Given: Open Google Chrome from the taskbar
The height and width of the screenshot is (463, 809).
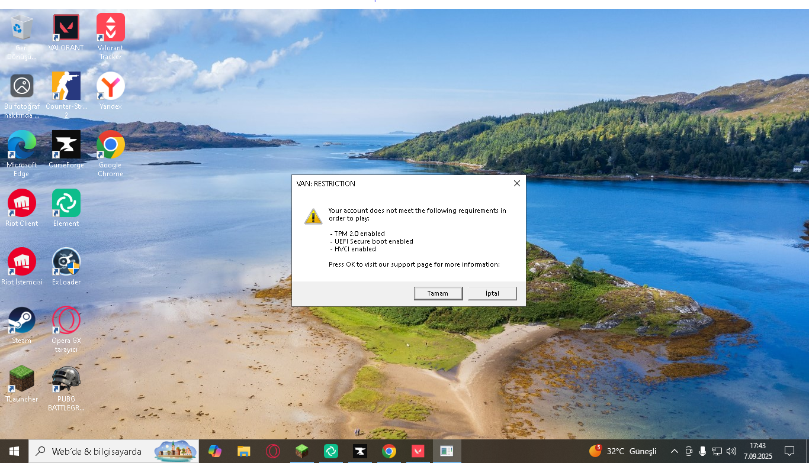Looking at the screenshot, I should pos(389,451).
